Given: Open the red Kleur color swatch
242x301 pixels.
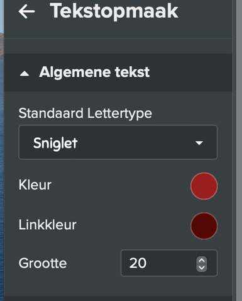Looking at the screenshot, I should coord(204,186).
